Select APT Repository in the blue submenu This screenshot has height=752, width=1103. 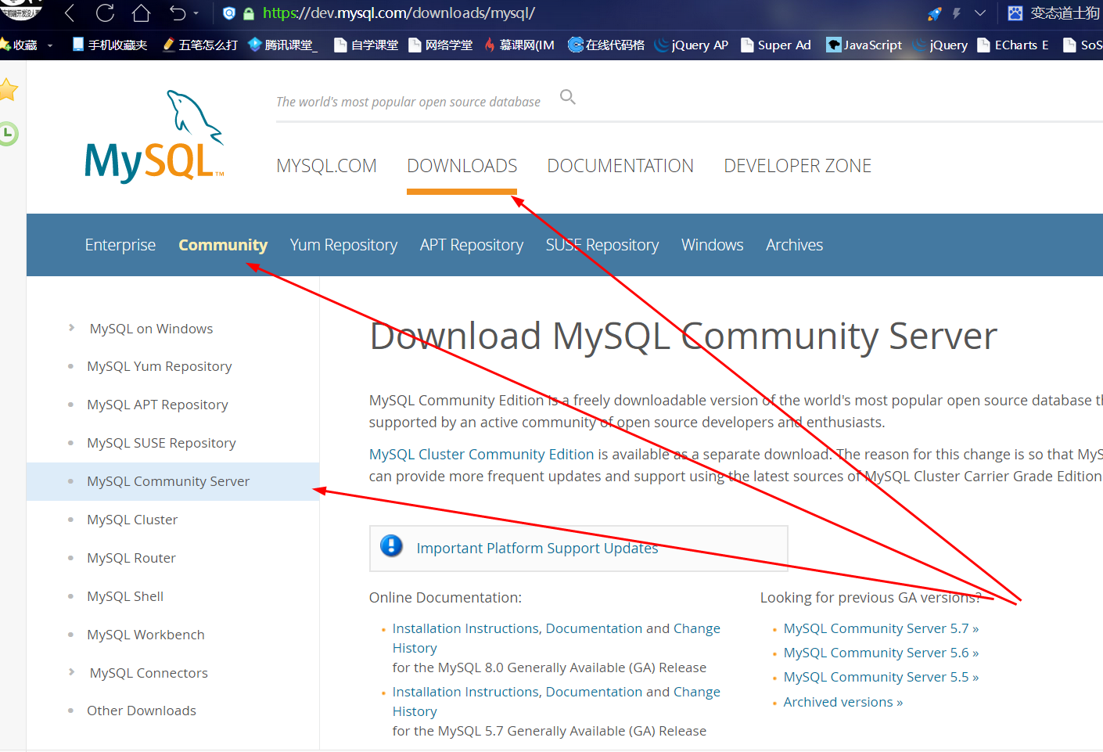pos(472,245)
